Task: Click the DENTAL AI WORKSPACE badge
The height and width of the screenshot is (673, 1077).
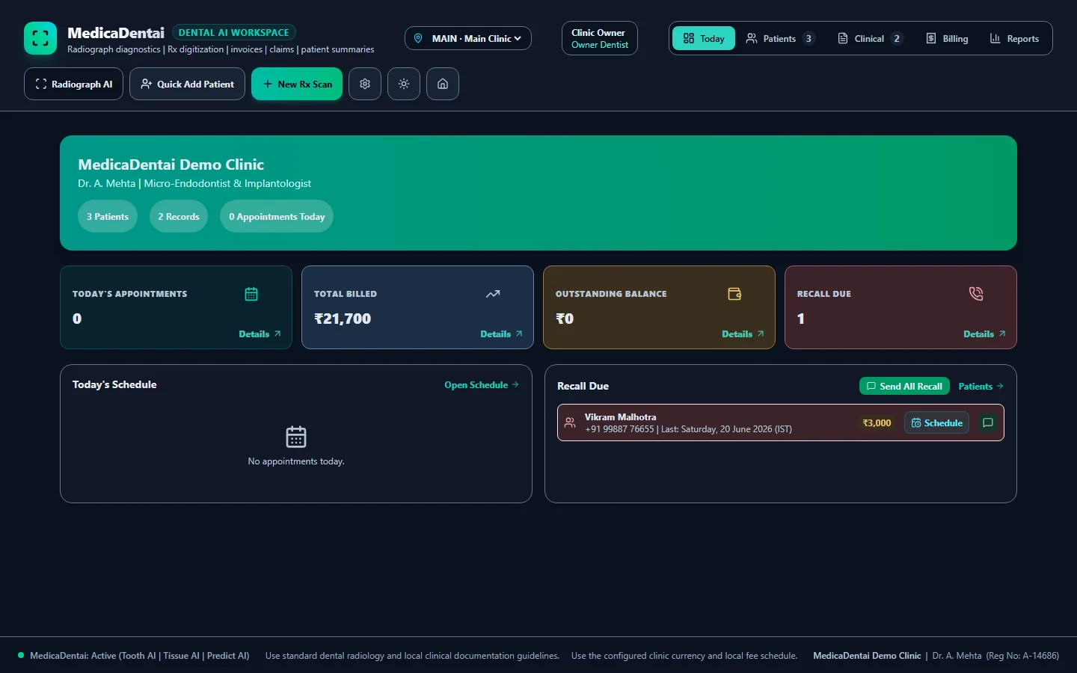Action: (234, 32)
